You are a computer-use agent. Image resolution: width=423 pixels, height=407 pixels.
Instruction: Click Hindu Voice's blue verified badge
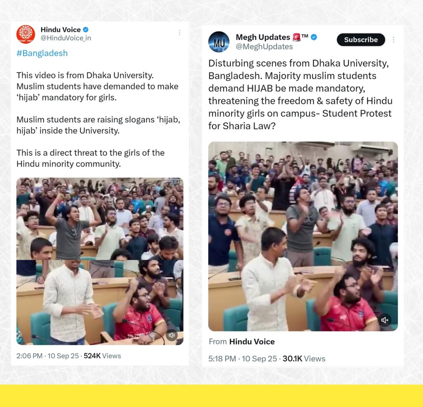[86, 30]
